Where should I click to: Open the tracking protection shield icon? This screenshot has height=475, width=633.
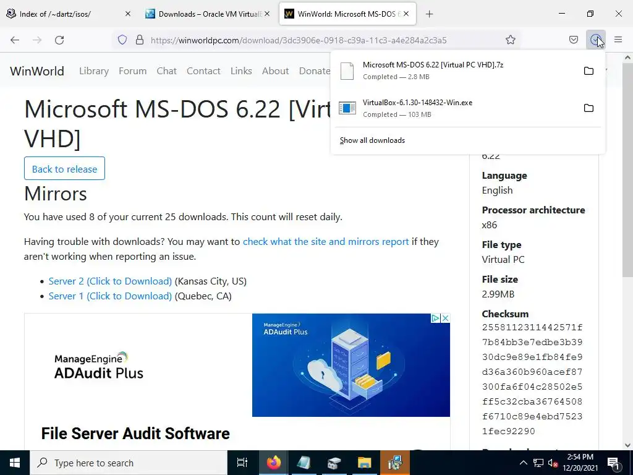pos(122,40)
